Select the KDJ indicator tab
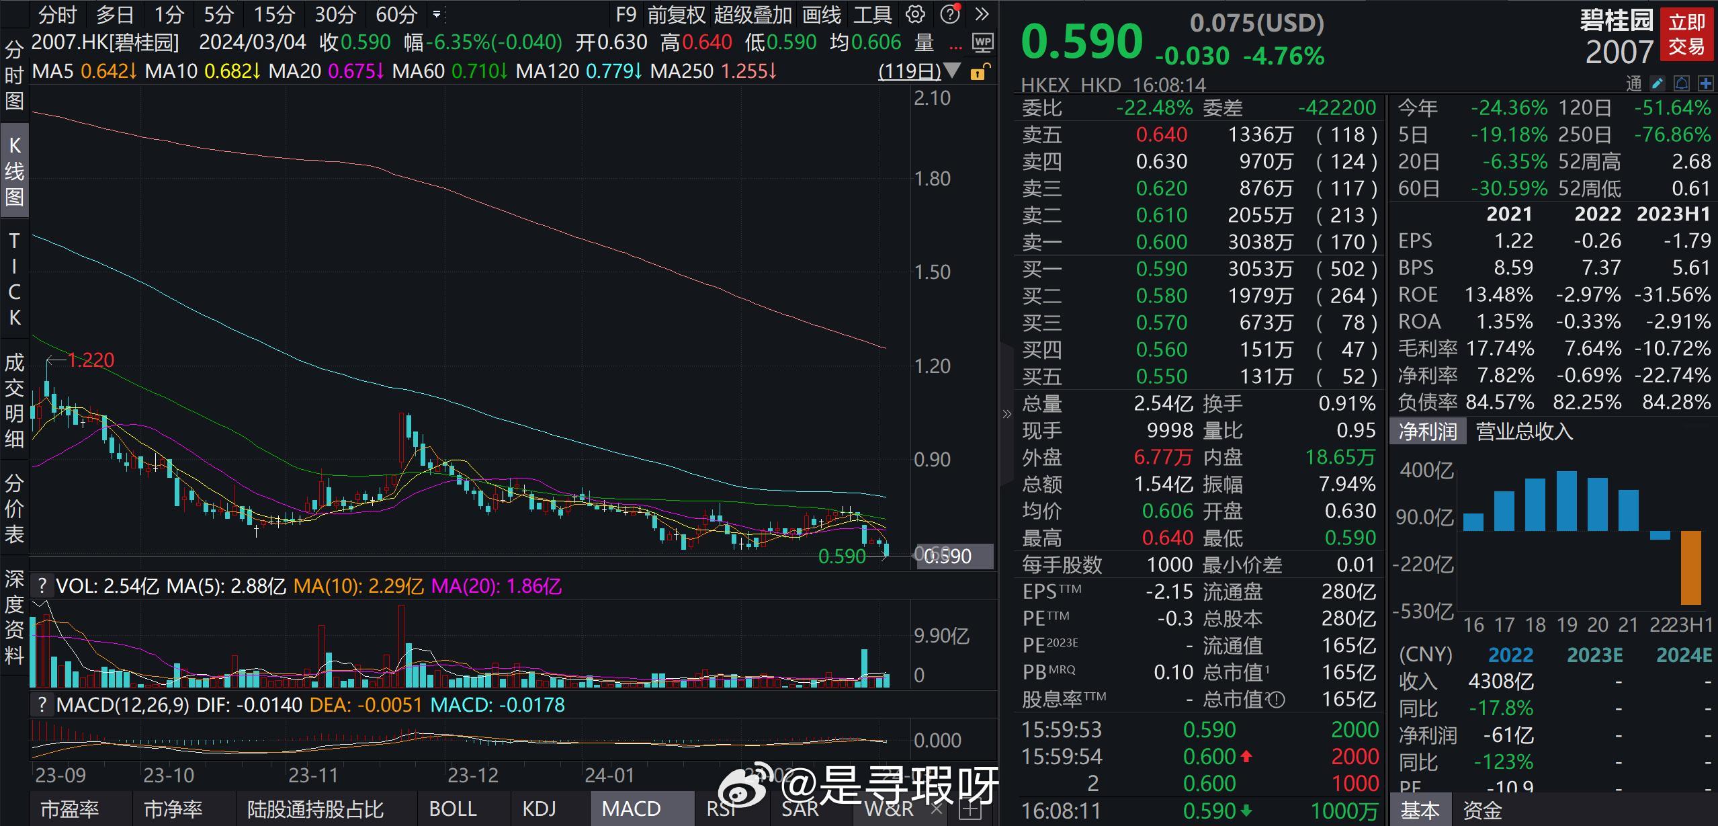 point(539,809)
